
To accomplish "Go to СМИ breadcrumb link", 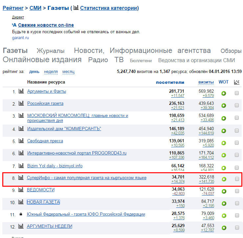I will click(35, 8).
